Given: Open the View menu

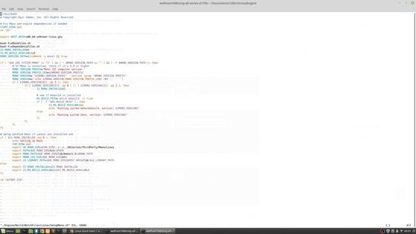Looking at the screenshot, I should (20, 9).
